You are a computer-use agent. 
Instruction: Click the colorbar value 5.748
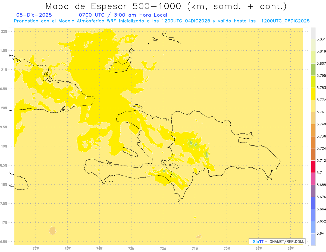(x=321, y=124)
